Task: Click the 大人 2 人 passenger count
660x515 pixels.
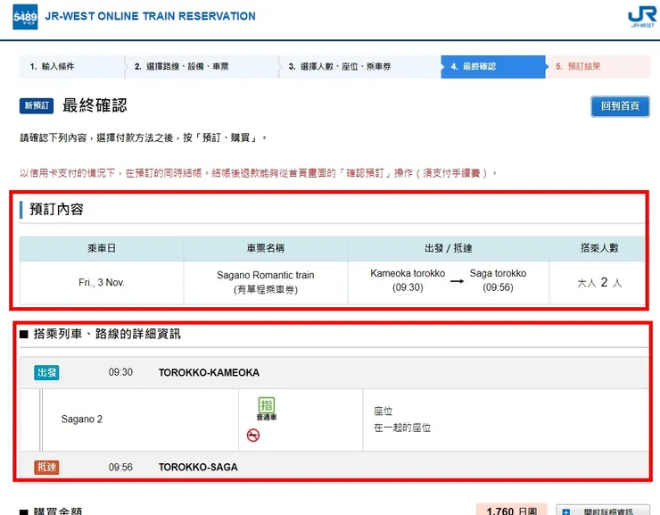Action: point(599,282)
